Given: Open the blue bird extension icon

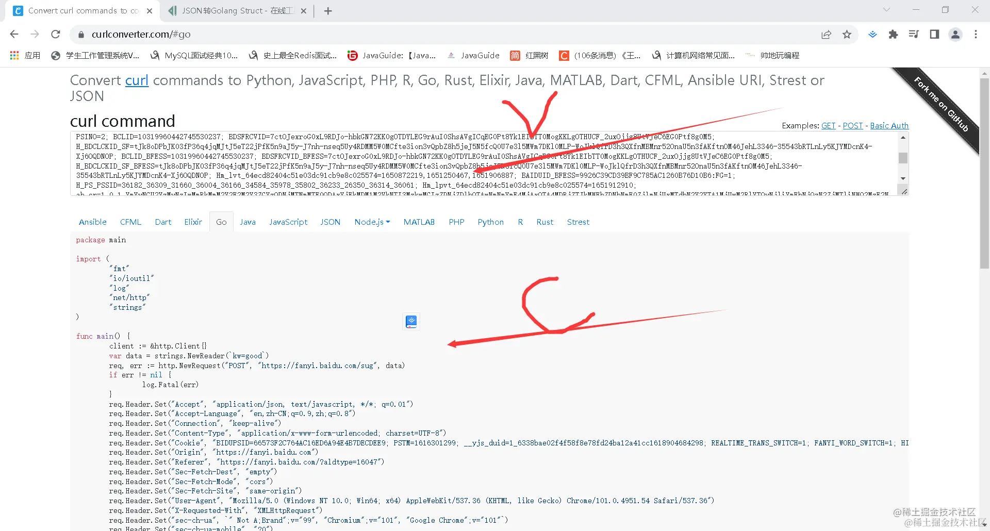Looking at the screenshot, I should 872,35.
